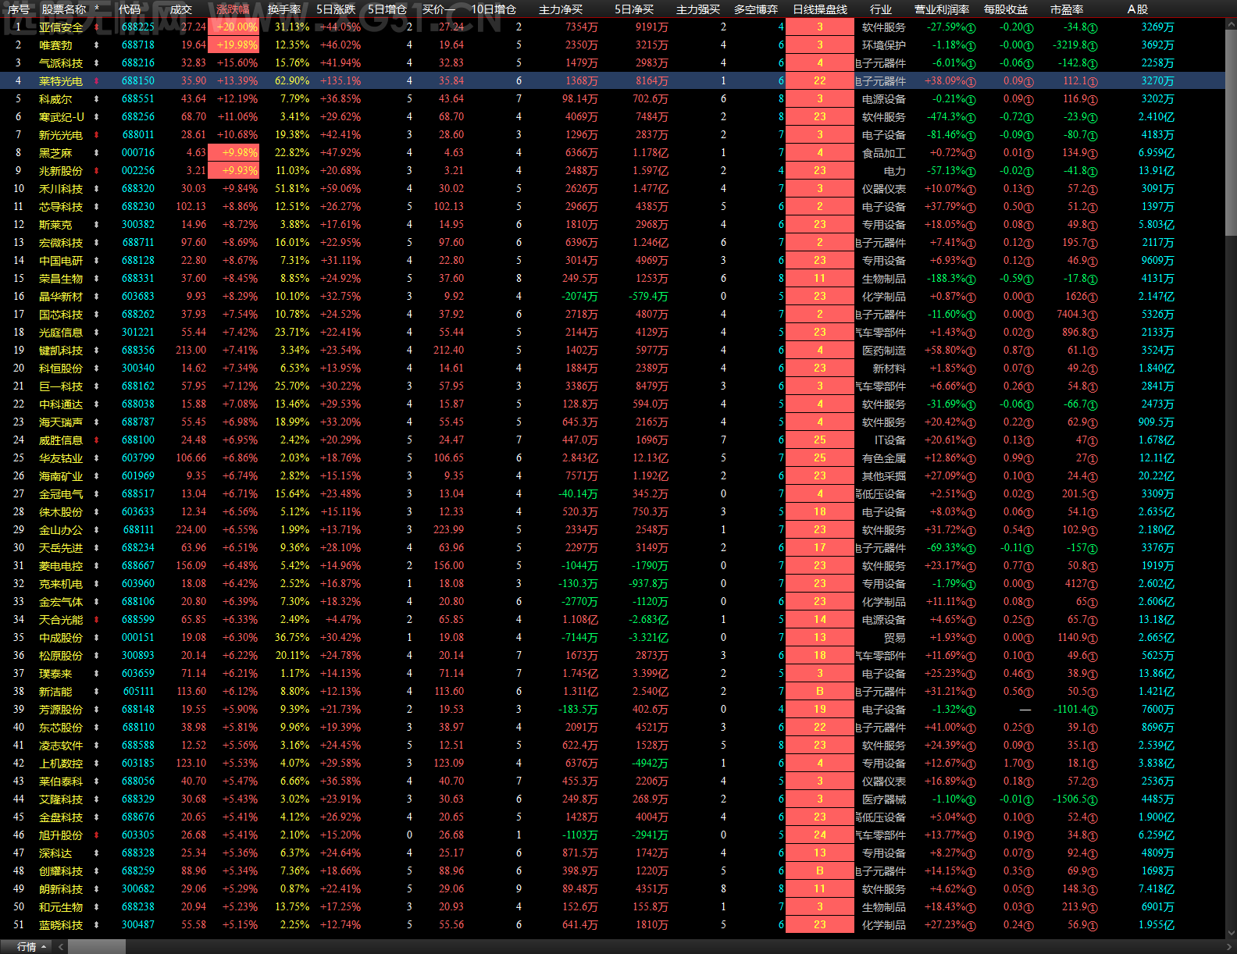Click the quarter-1 circle icon in 亚信安全 营业利润率
Image resolution: width=1237 pixels, height=954 pixels.
click(x=971, y=28)
